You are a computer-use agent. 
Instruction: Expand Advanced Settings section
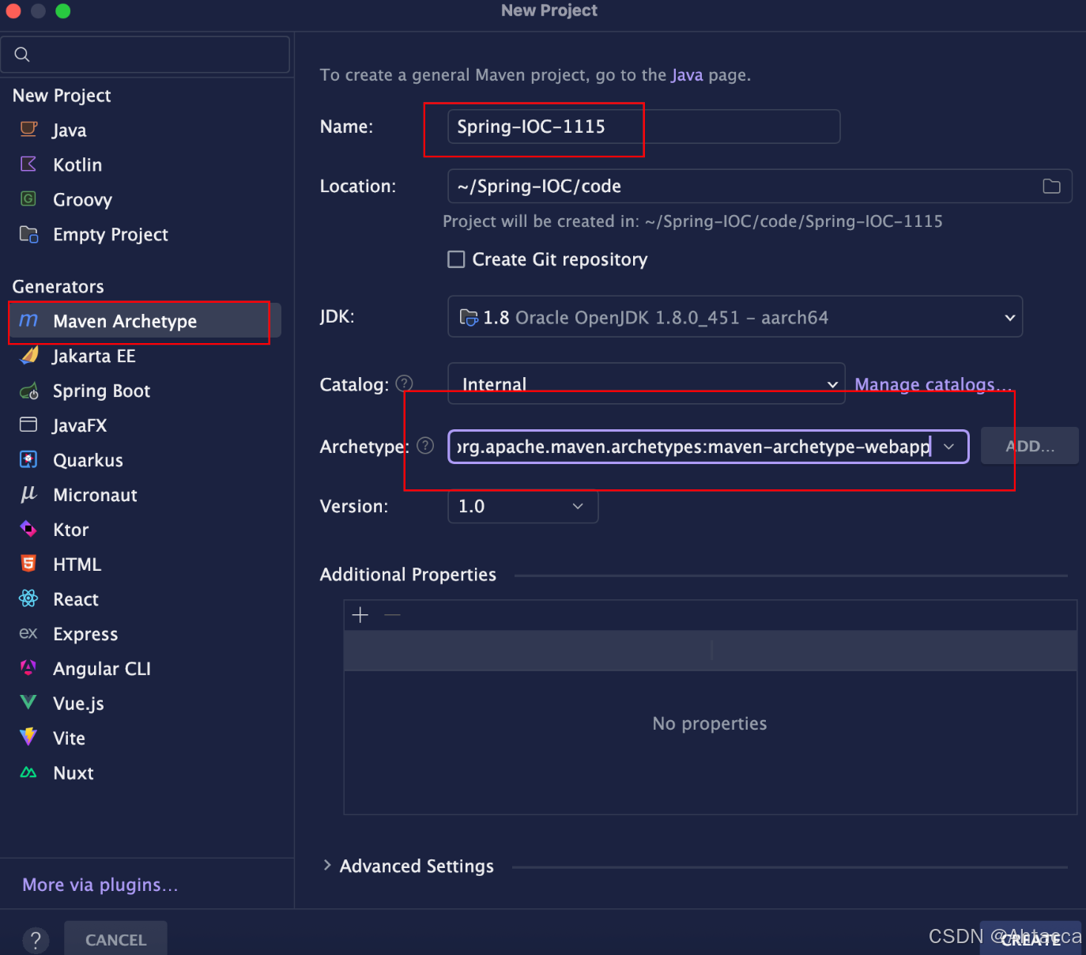[327, 866]
